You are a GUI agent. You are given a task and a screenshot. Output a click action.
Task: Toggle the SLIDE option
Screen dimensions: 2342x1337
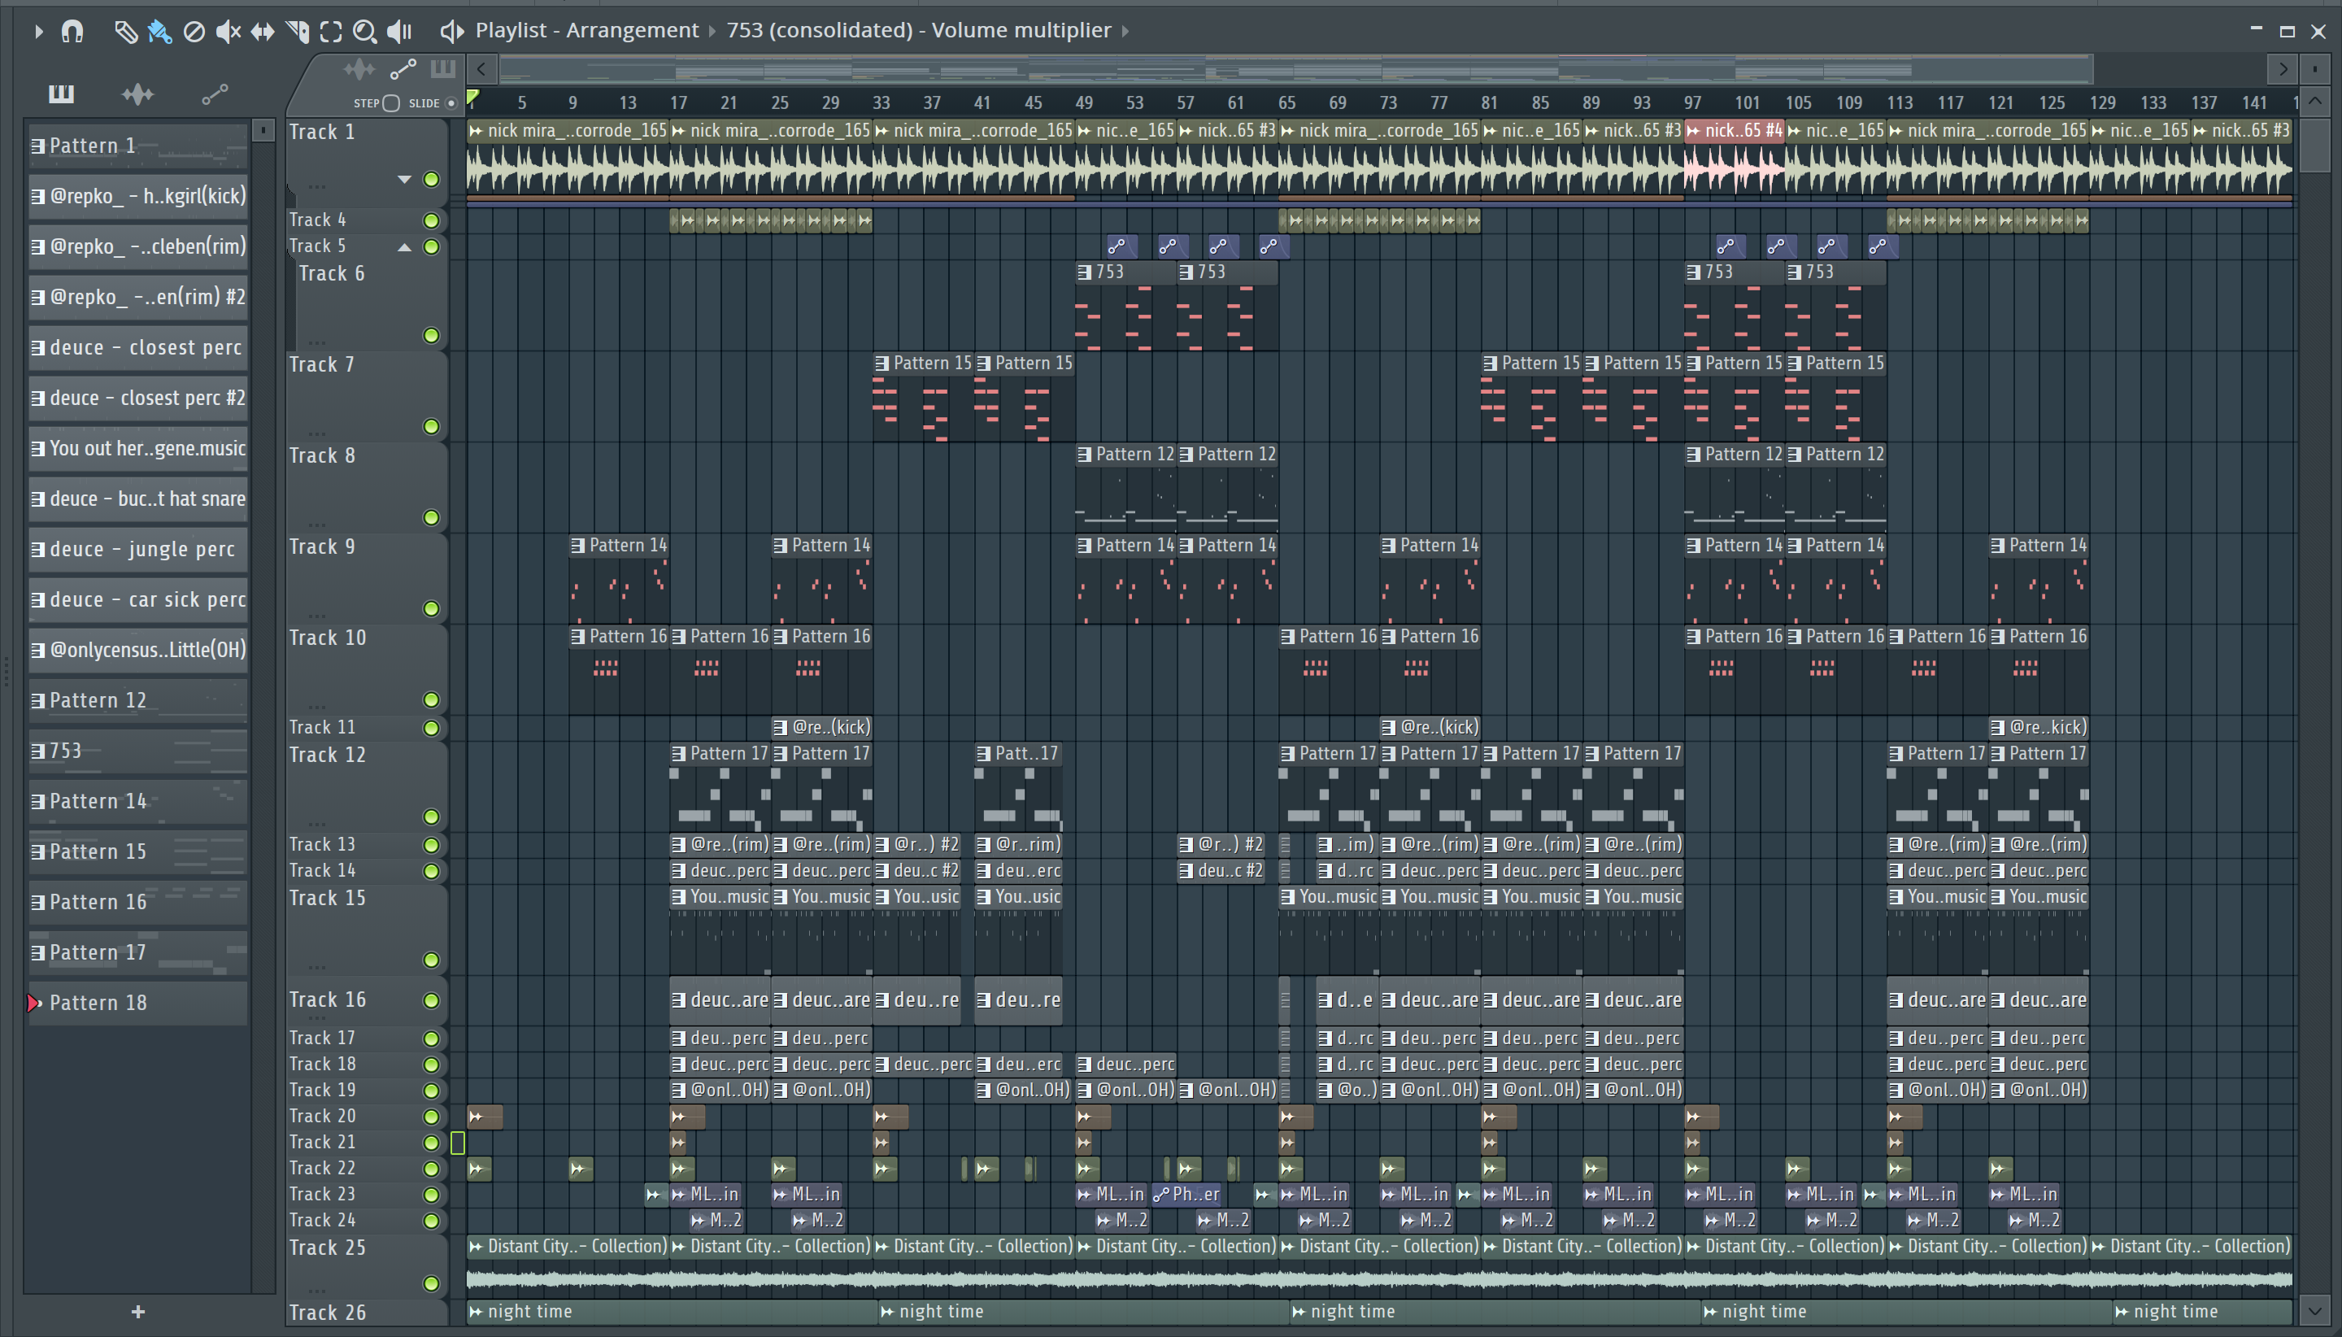point(451,102)
